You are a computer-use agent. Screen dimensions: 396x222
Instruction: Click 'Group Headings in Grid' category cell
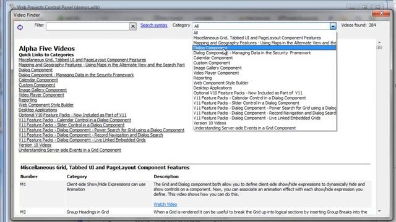click(x=88, y=212)
